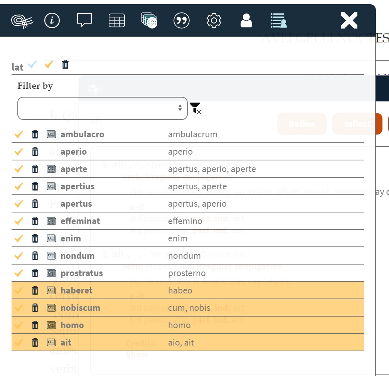This screenshot has height=376, width=389.
Task: Open the account person icon
Action: click(246, 20)
